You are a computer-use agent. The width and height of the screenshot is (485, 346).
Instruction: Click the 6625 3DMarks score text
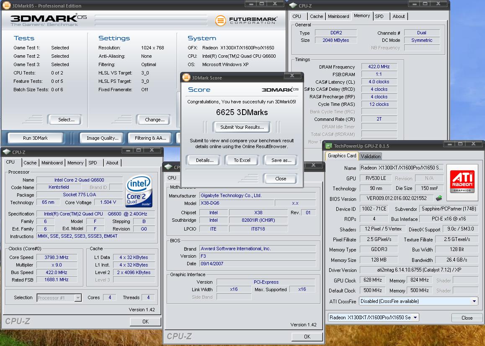coord(242,113)
